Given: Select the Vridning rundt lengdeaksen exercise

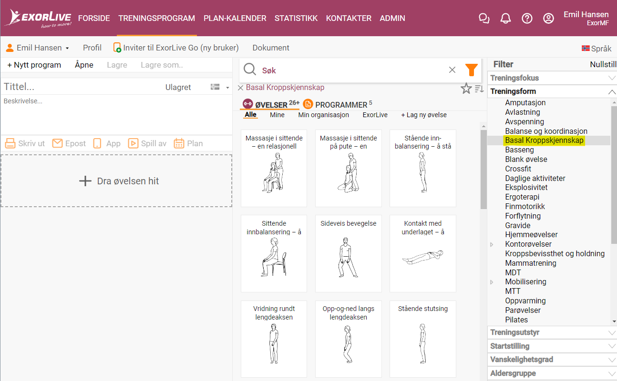Looking at the screenshot, I should pyautogui.click(x=274, y=339).
